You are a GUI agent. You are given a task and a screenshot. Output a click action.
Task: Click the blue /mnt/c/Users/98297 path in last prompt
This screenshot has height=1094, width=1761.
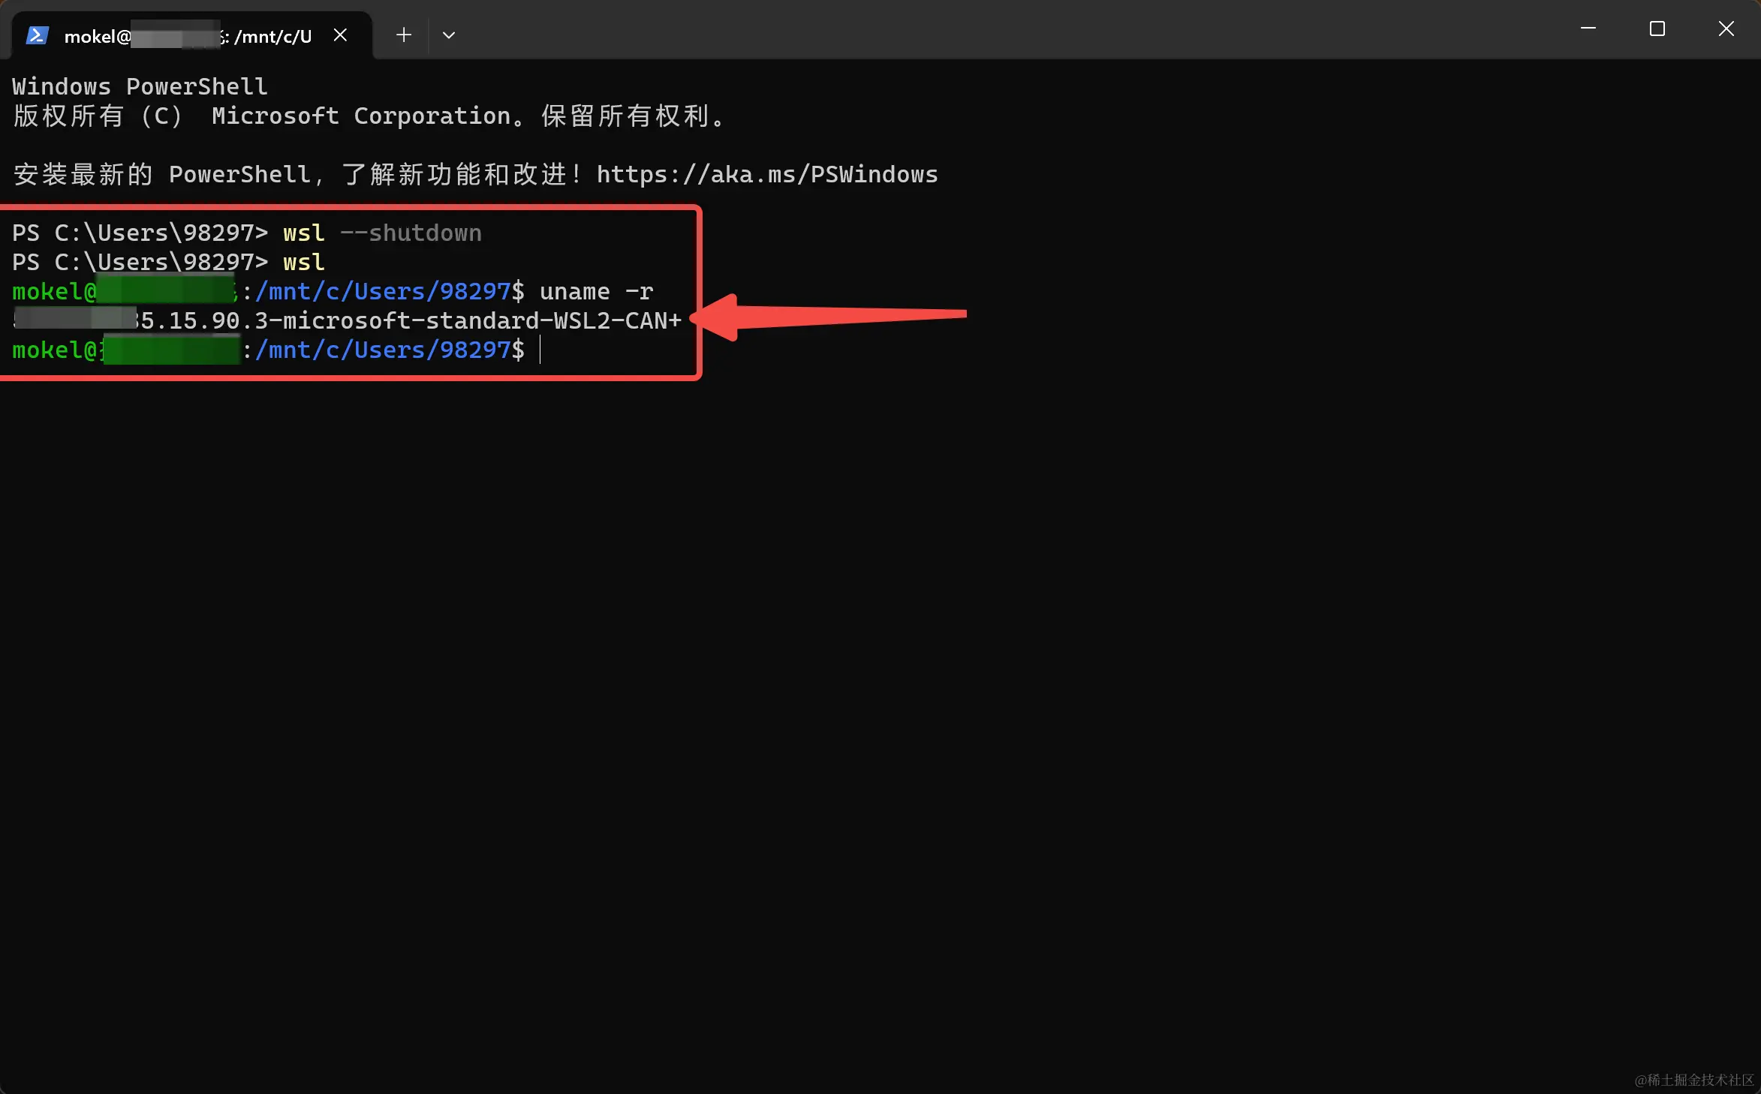click(383, 350)
